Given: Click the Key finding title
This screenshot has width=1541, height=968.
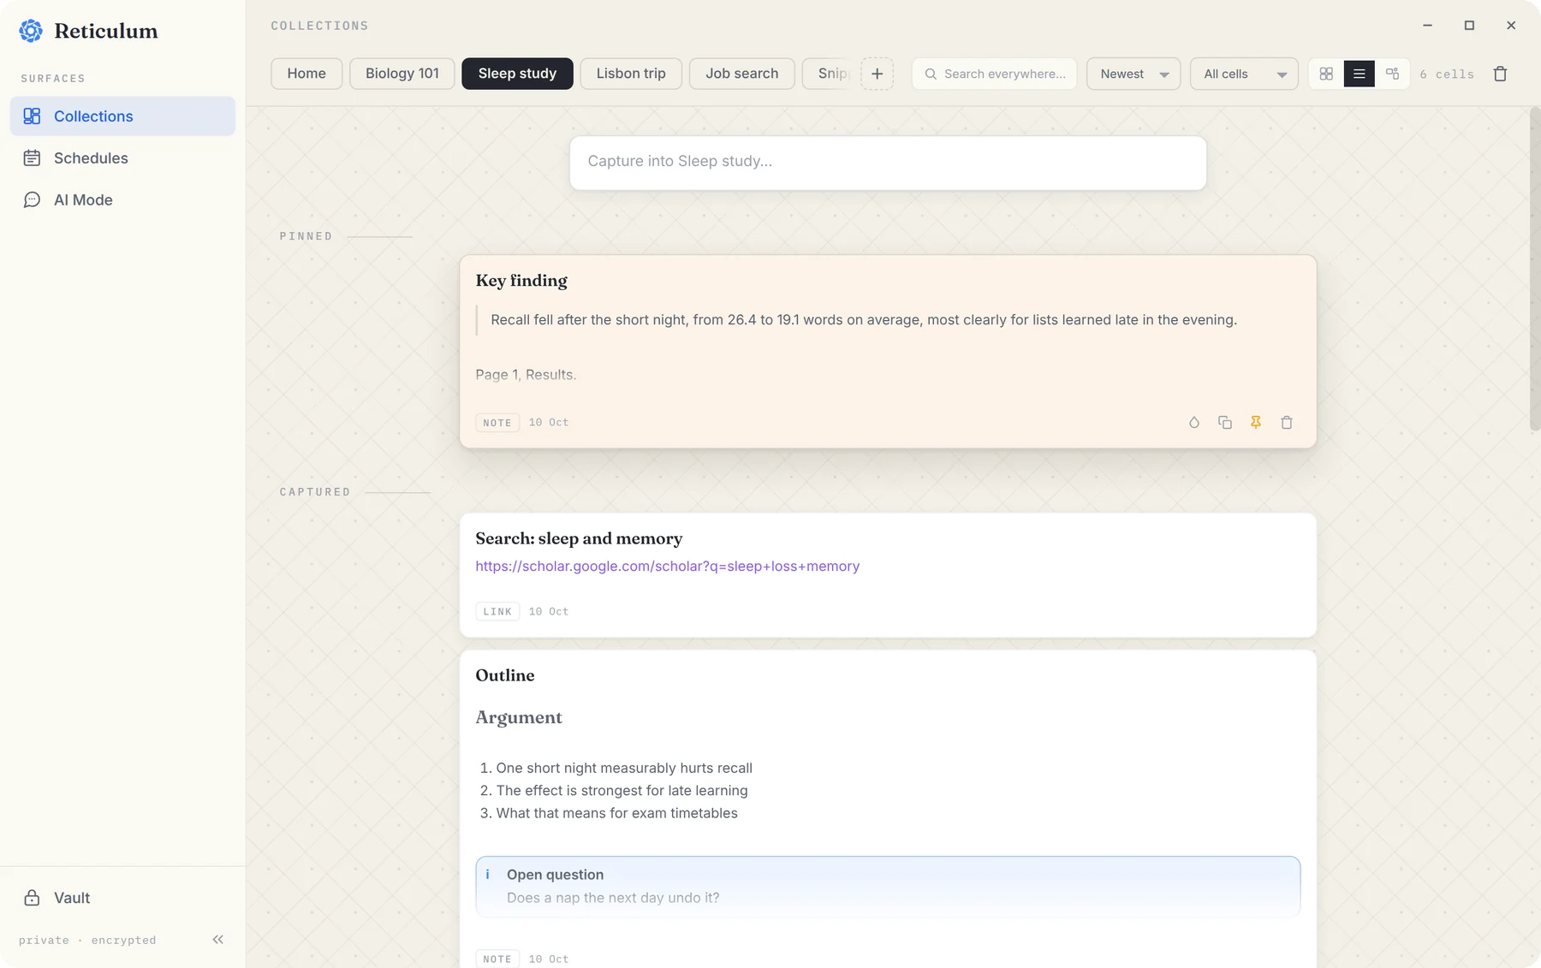Looking at the screenshot, I should (x=521, y=280).
